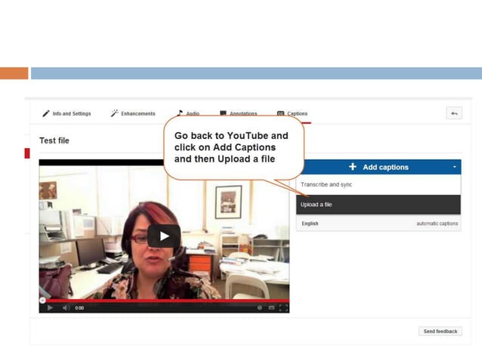Image resolution: width=482 pixels, height=361 pixels.
Task: Expand the Add captions dropdown arrow
Action: click(455, 167)
